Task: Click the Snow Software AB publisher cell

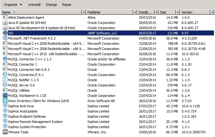Action: click(x=101, y=101)
